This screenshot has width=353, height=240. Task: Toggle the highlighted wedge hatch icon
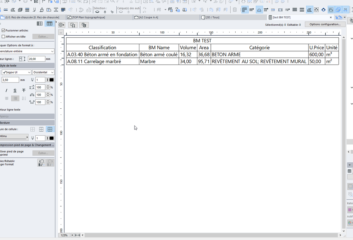pos(309,10)
